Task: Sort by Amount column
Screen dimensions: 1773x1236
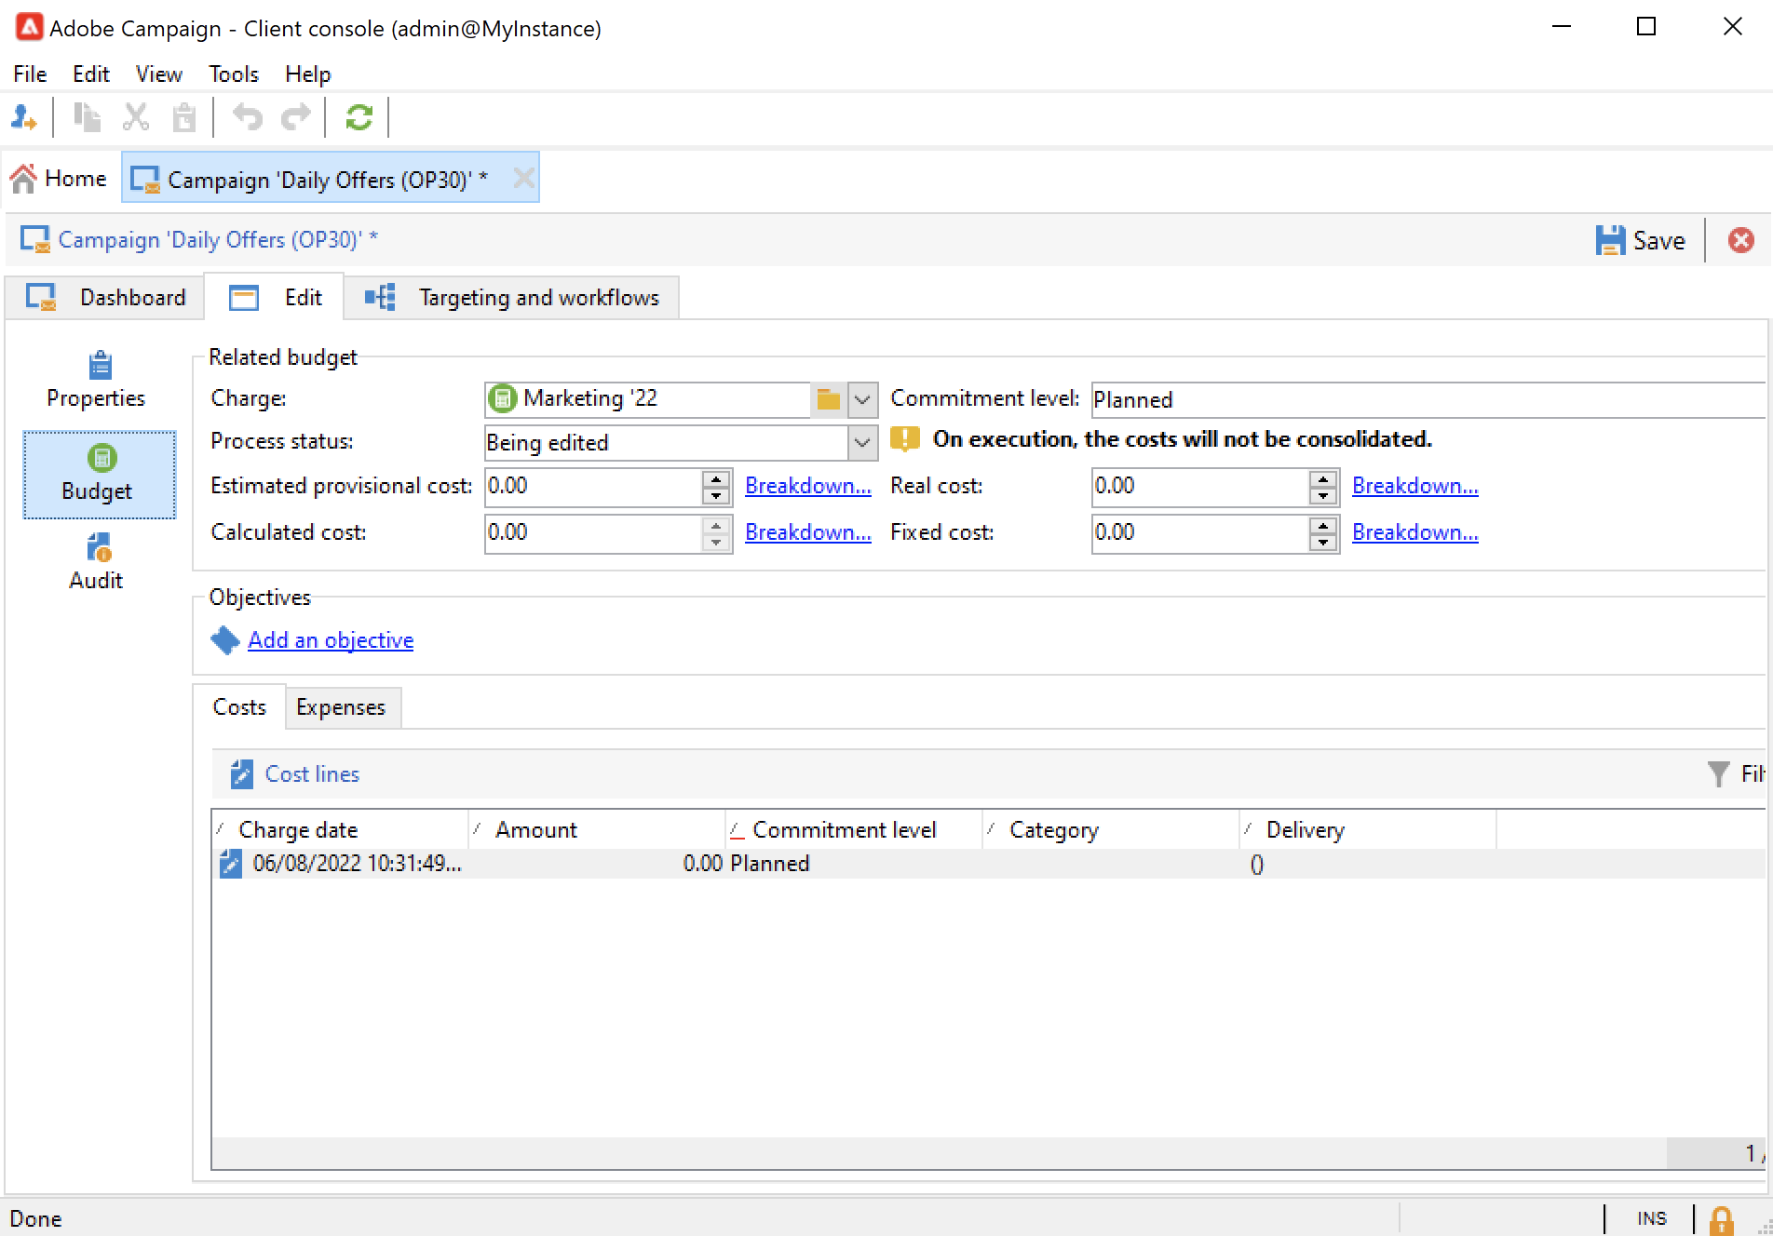Action: pyautogui.click(x=598, y=830)
